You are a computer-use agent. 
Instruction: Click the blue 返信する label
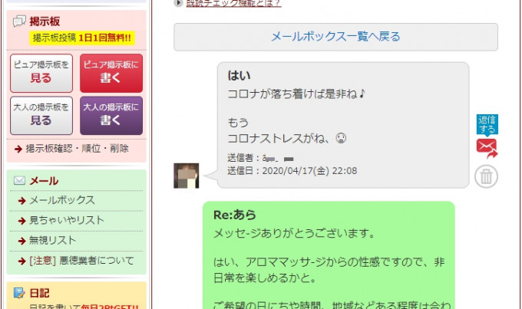coord(487,125)
